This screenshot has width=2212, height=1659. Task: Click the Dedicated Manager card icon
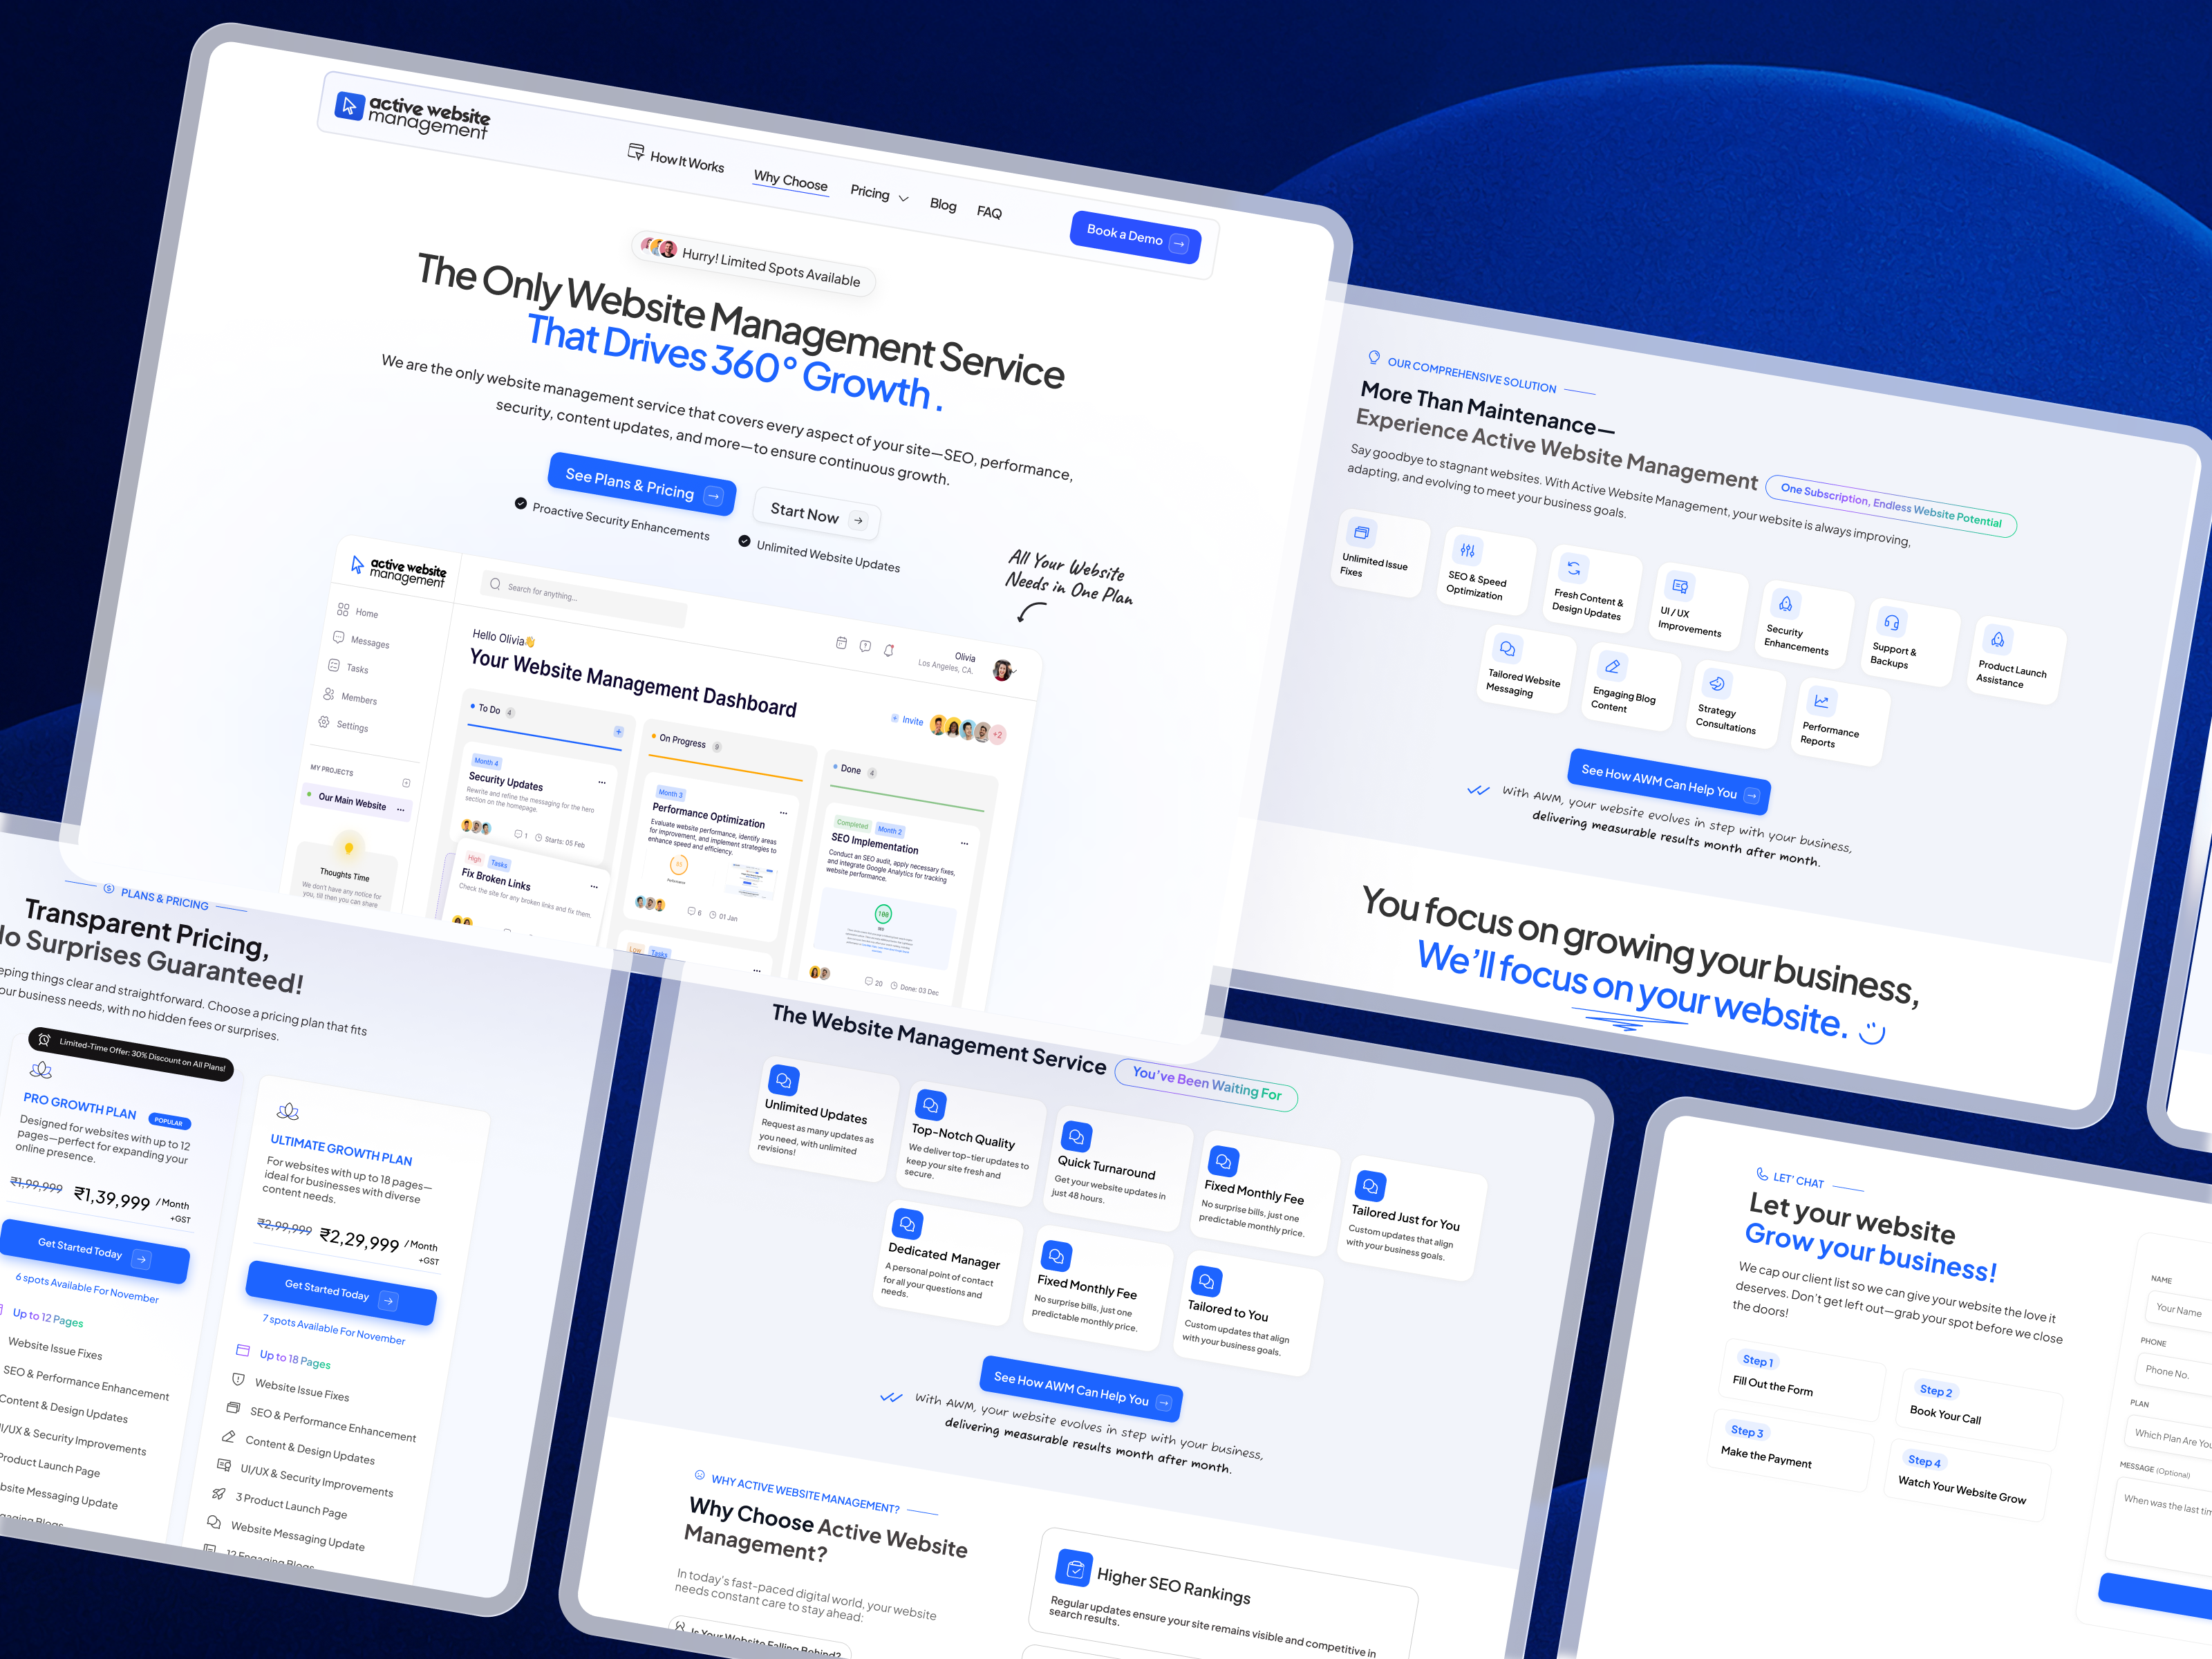pyautogui.click(x=907, y=1223)
